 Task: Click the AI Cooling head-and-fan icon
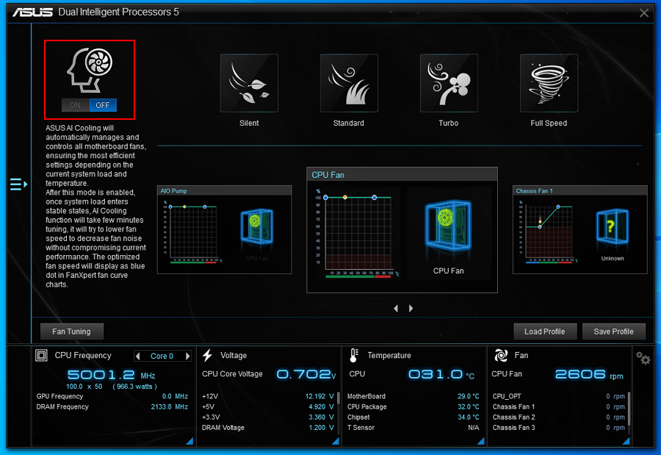click(90, 70)
